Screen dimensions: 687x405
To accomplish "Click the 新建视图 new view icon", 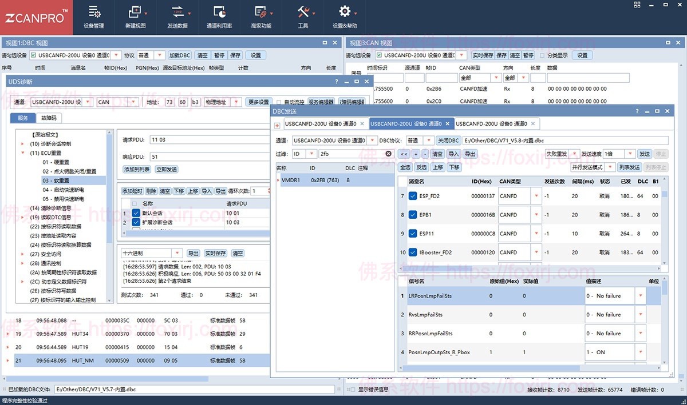I will tap(135, 13).
